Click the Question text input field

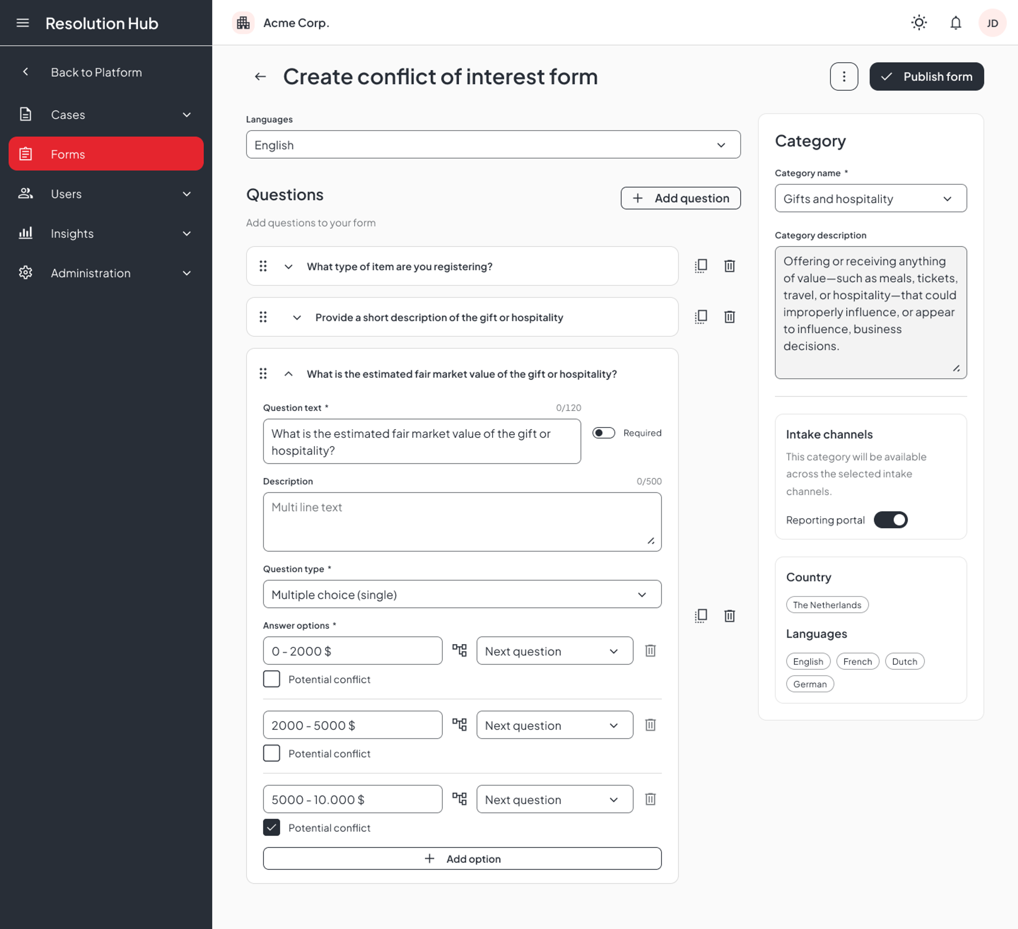point(422,441)
